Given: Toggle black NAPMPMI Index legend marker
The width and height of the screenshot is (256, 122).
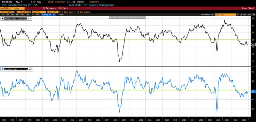Looking at the screenshot, I should coord(2,19).
